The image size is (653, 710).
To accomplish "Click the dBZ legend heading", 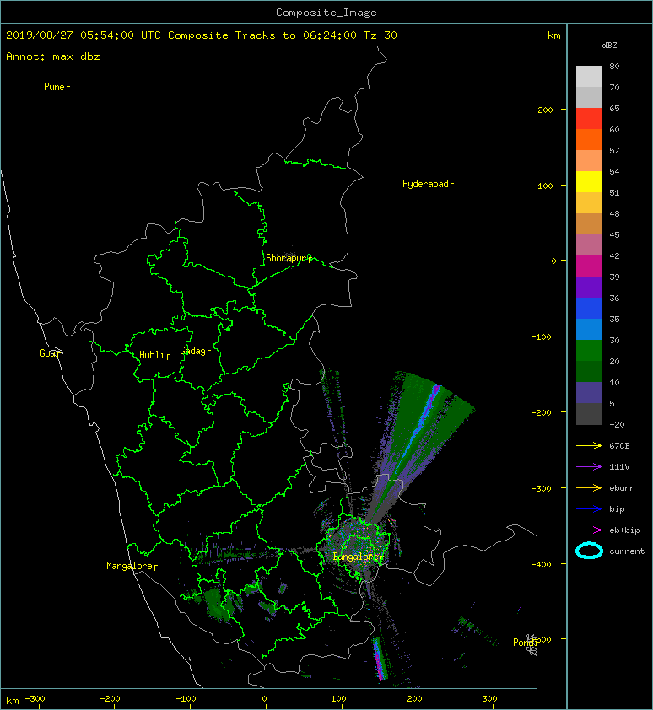I will click(609, 46).
